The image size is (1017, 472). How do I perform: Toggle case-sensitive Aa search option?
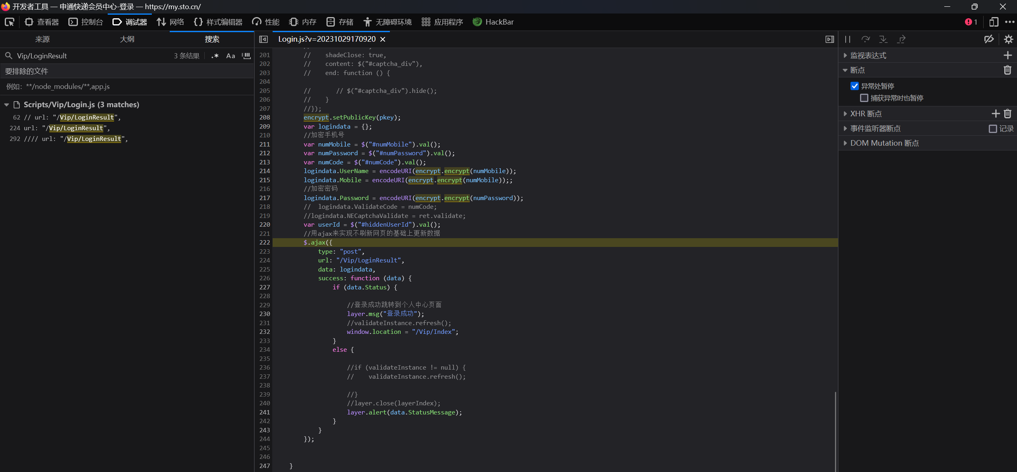[x=231, y=56]
